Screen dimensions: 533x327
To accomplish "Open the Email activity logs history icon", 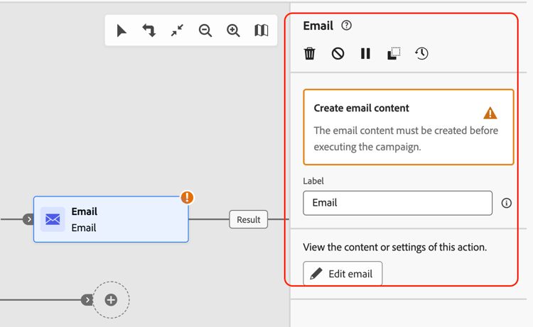I will click(x=421, y=54).
